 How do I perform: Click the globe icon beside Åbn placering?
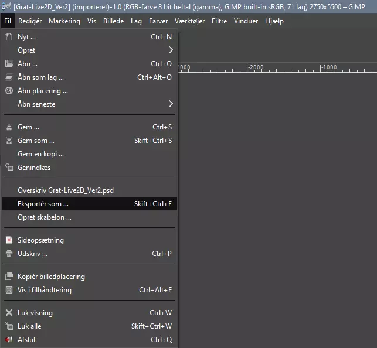(x=9, y=91)
